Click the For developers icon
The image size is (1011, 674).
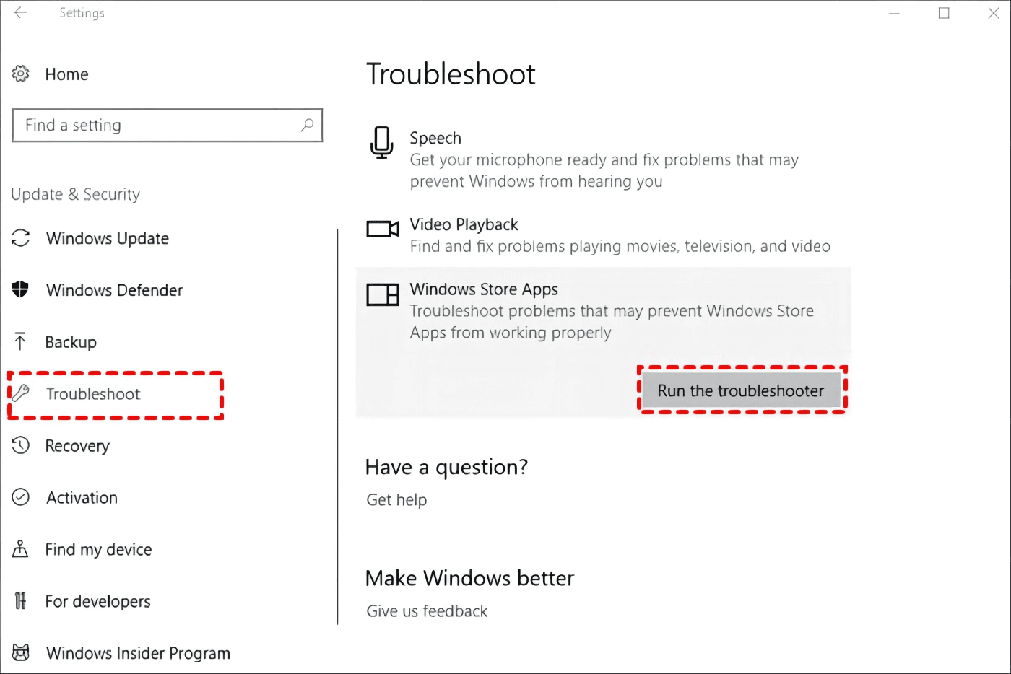pyautogui.click(x=19, y=600)
